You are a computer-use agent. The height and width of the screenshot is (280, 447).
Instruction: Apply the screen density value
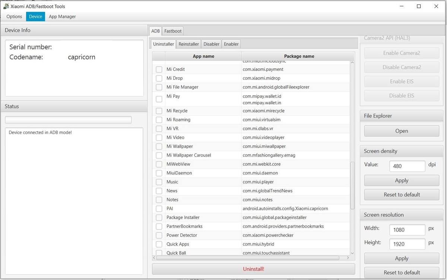402,181
